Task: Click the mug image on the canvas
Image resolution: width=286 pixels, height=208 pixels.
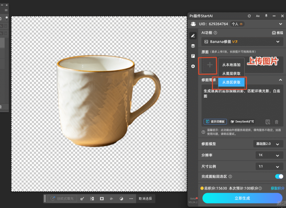Action: coord(109,101)
